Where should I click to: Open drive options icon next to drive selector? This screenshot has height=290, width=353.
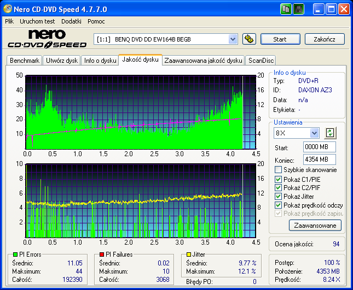click(x=249, y=39)
